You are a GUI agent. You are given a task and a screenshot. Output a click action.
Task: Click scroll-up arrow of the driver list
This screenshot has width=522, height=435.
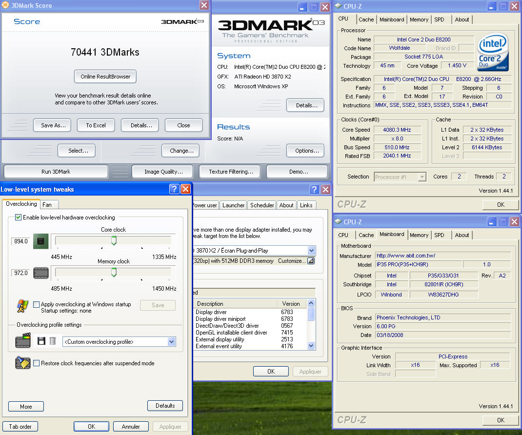pos(311,303)
